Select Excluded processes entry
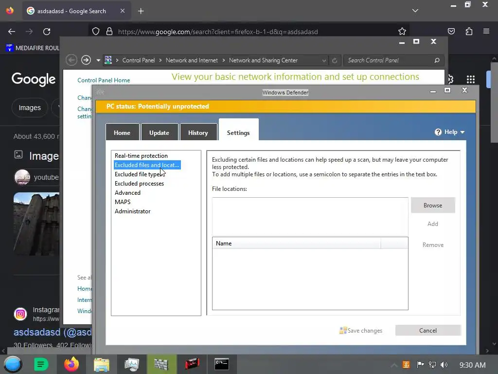 tap(139, 184)
